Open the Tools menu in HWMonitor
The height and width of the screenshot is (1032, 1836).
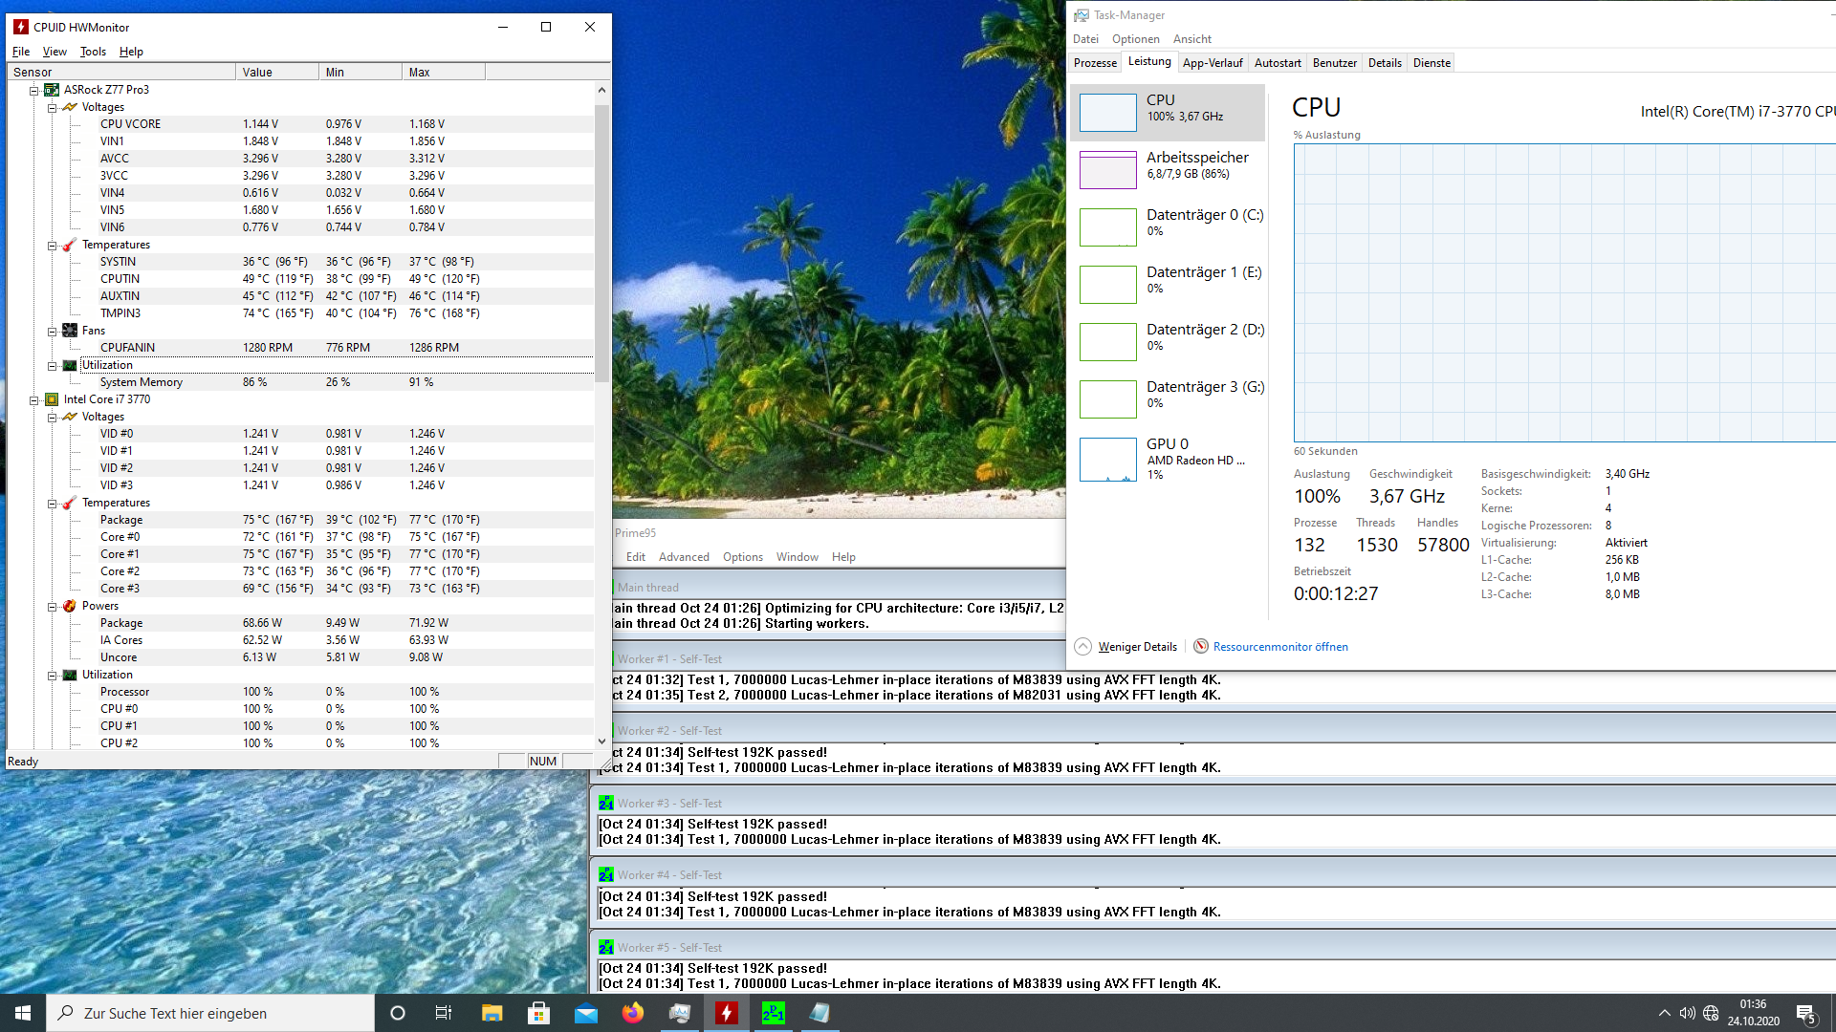tap(93, 52)
